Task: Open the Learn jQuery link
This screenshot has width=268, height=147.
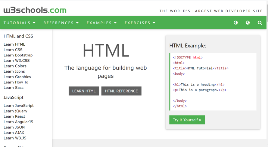Action: click(15, 111)
